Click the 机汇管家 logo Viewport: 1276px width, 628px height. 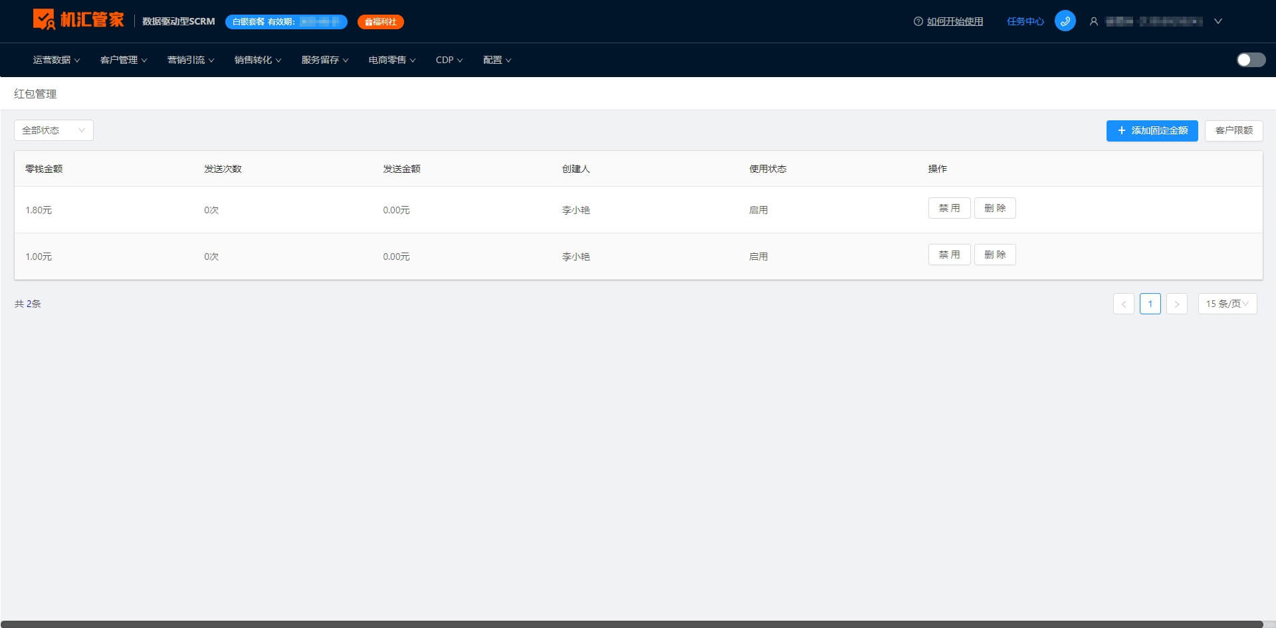click(x=78, y=19)
